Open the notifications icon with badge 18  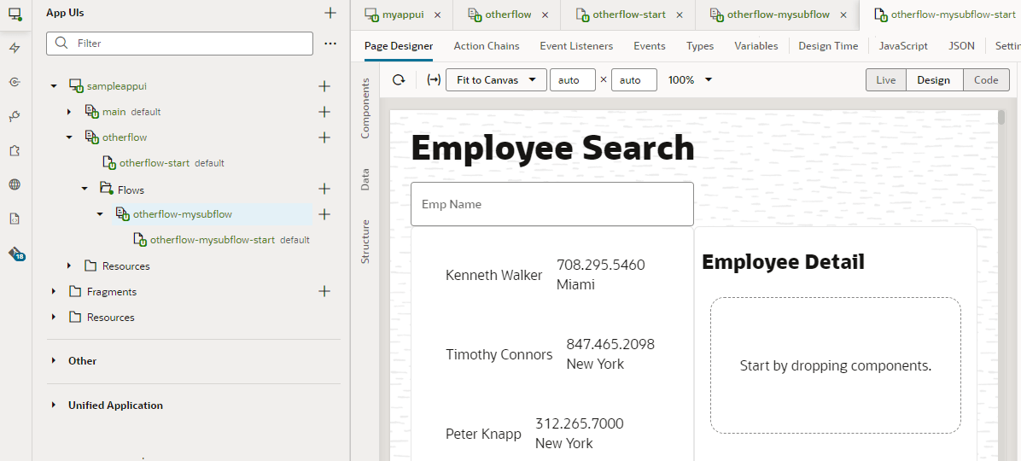point(15,254)
